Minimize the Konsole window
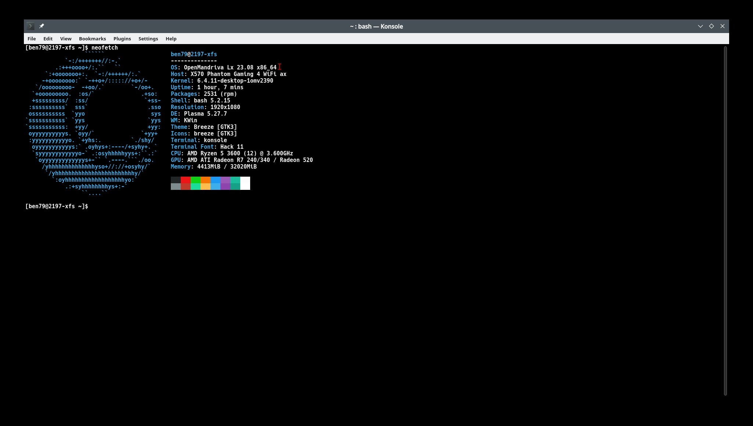 (700, 26)
